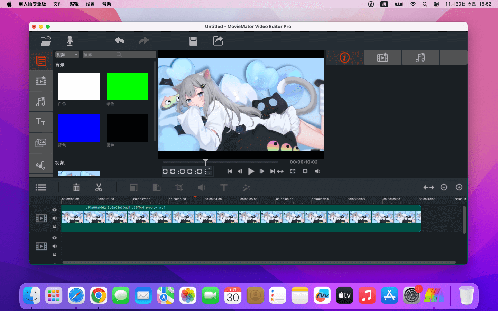Screen dimensions: 498x311
Task: Open the media resources sidebar panel
Action: pos(41,61)
